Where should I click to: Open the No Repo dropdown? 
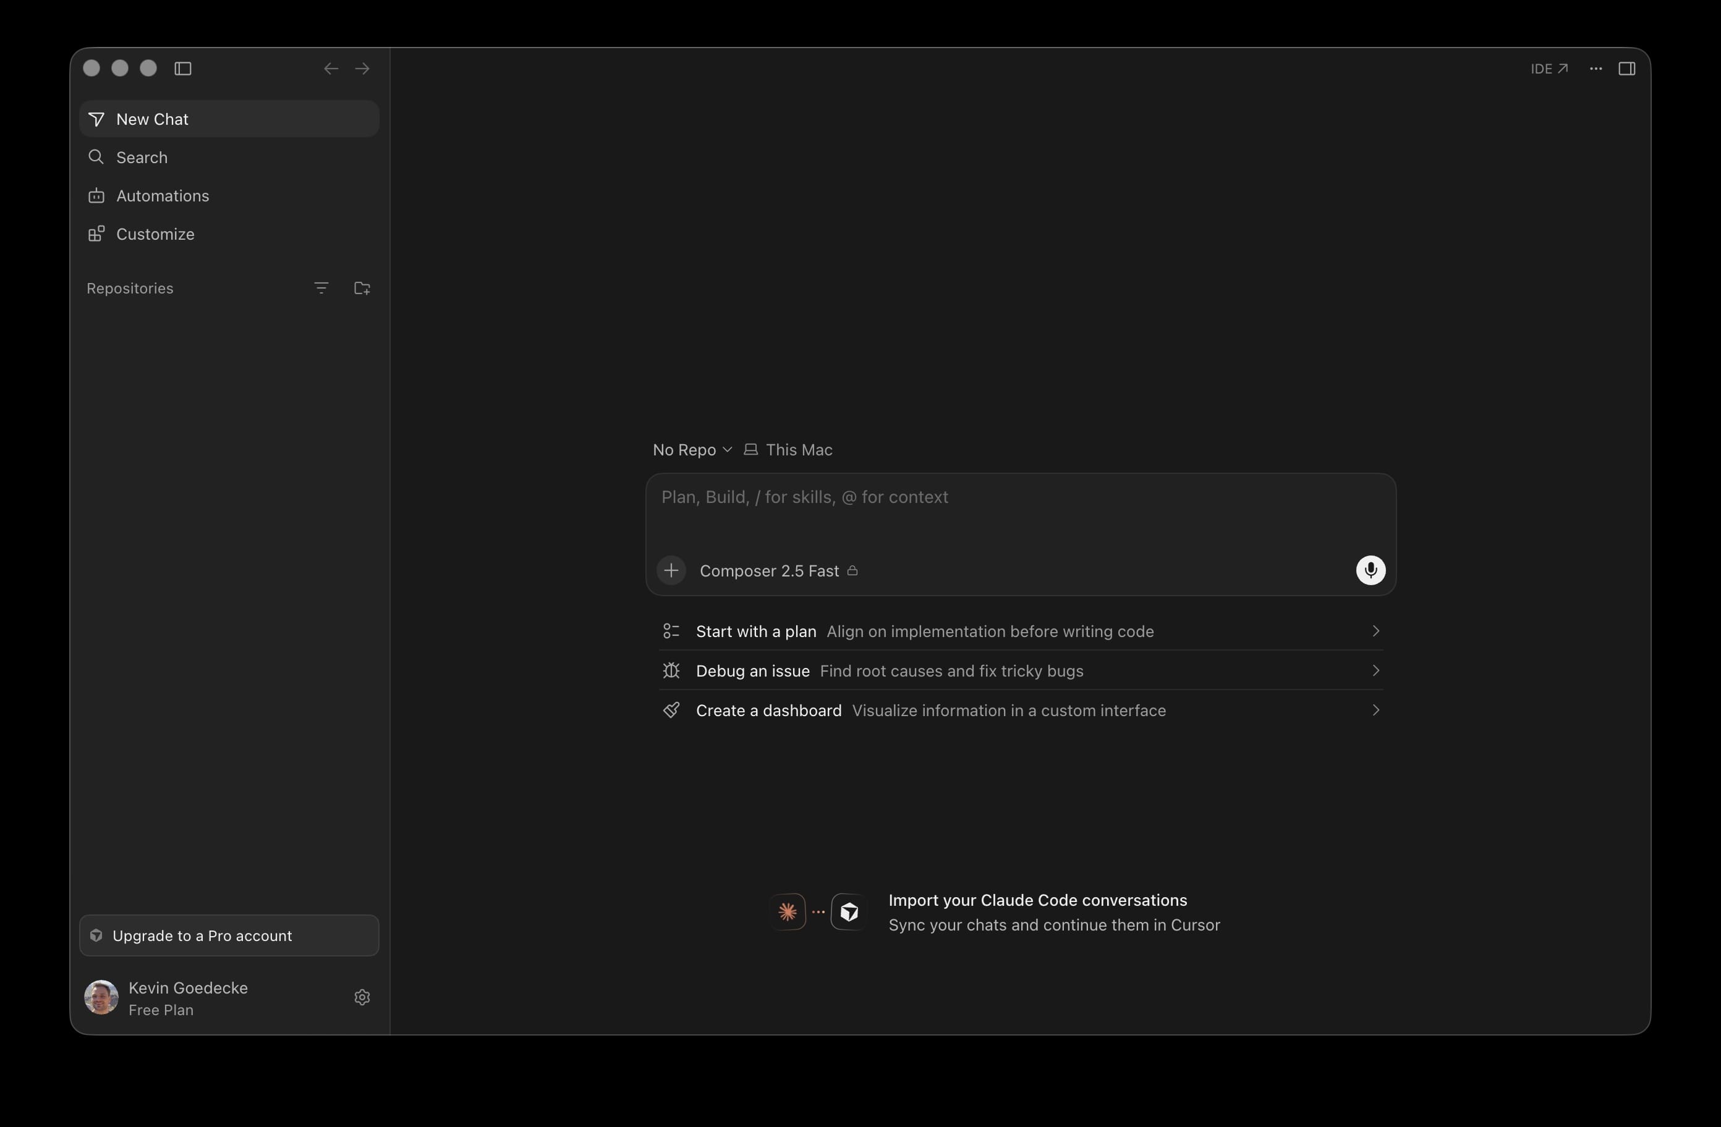click(692, 450)
